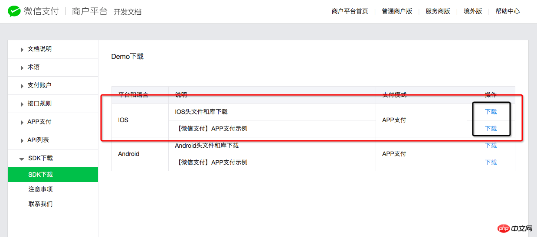Open the 联系我们 sidebar item
Image resolution: width=537 pixels, height=237 pixels.
coord(40,204)
